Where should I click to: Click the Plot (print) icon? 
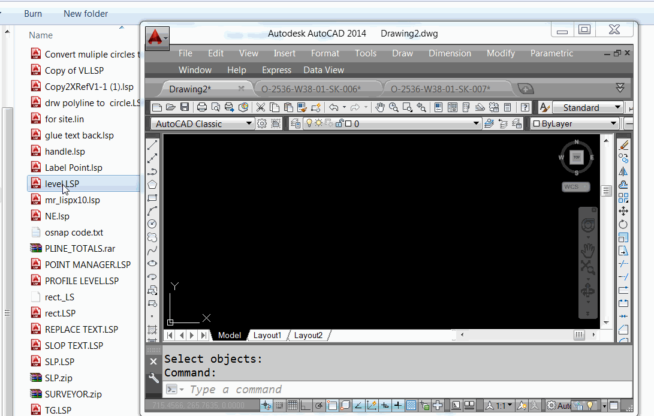coord(202,107)
